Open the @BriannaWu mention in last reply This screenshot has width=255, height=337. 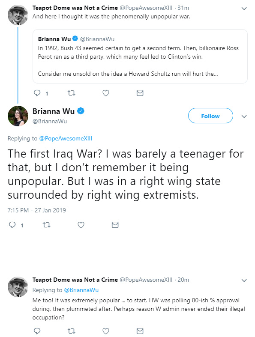(x=81, y=290)
